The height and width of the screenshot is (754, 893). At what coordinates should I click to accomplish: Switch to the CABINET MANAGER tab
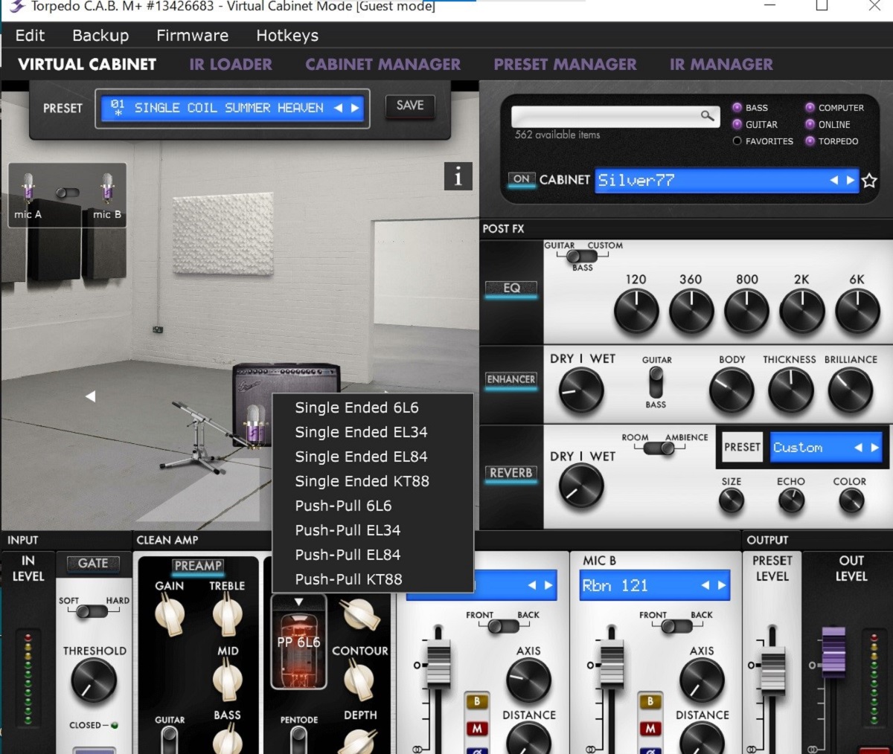pyautogui.click(x=383, y=65)
